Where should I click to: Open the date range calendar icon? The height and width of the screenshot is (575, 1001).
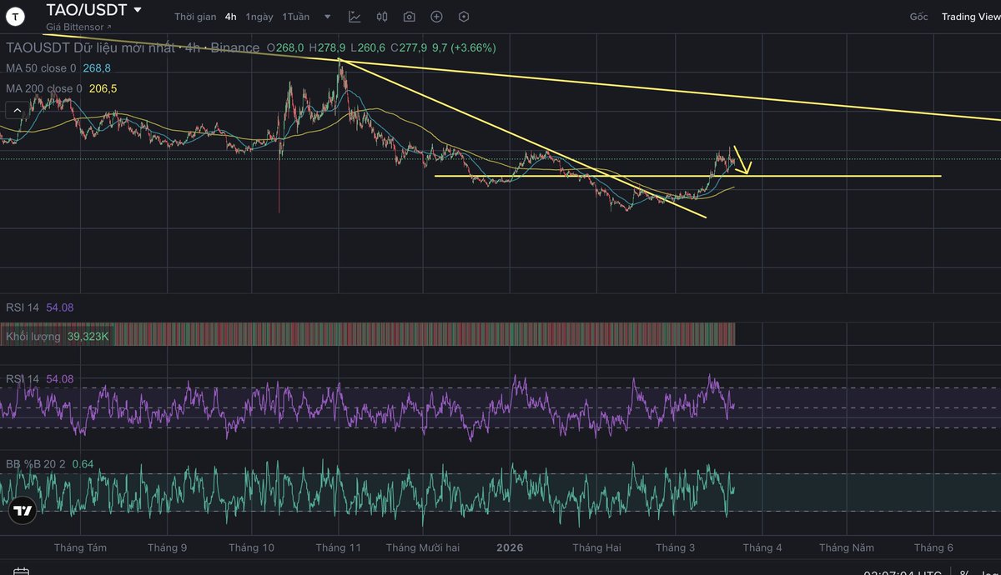point(22,572)
